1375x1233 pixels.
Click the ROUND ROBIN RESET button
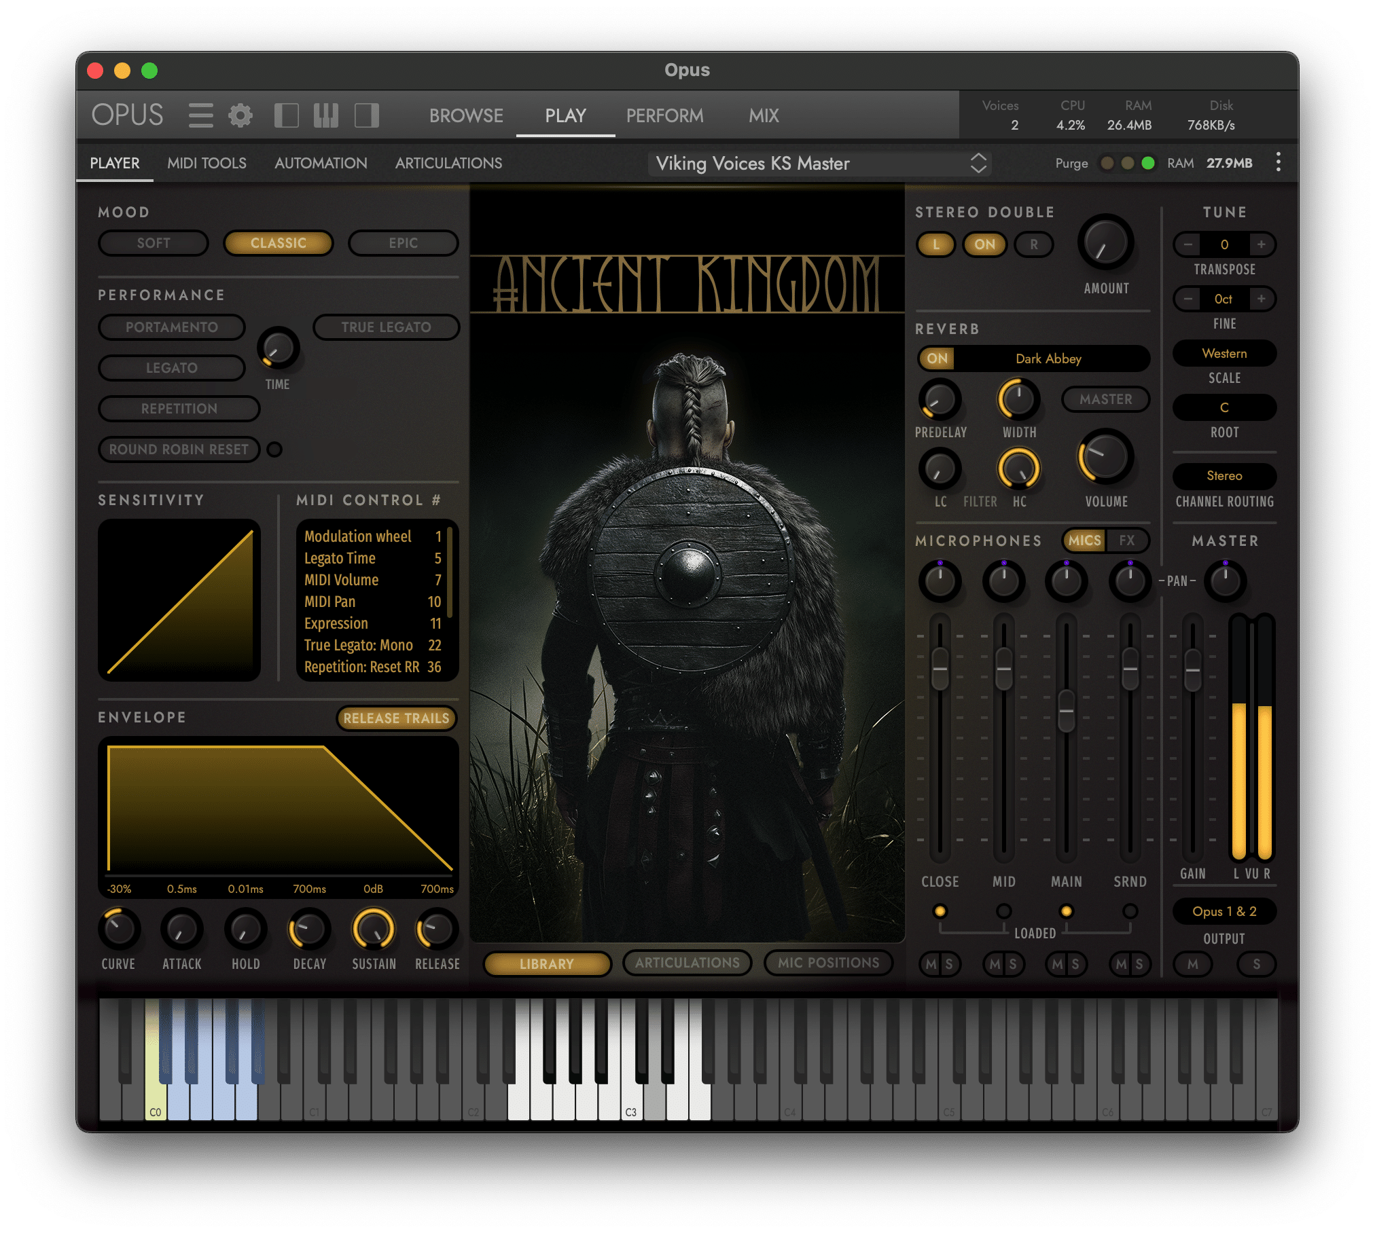(x=179, y=449)
